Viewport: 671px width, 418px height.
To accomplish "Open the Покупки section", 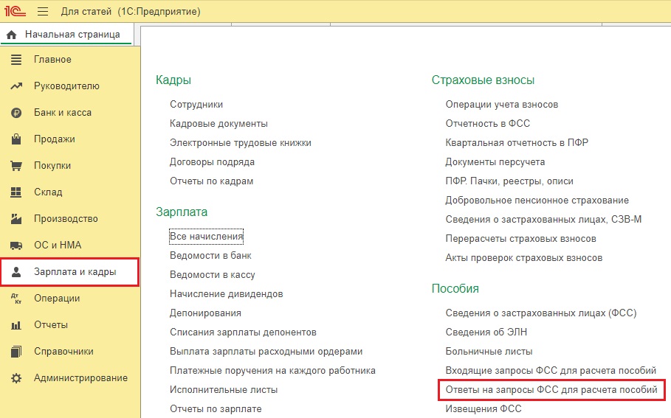I will point(52,165).
